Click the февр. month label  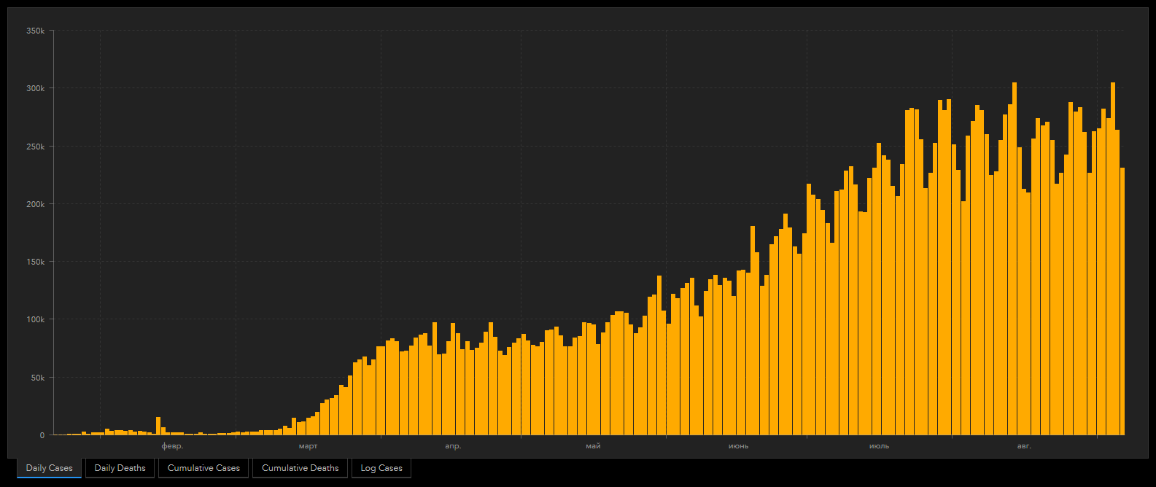tap(172, 446)
